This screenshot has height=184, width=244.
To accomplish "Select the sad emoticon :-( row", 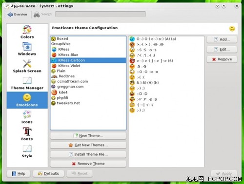I will point(166,77).
